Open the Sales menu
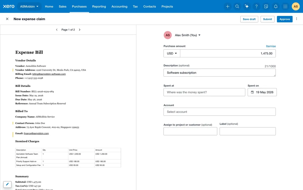303x190 pixels. tap(63, 6)
